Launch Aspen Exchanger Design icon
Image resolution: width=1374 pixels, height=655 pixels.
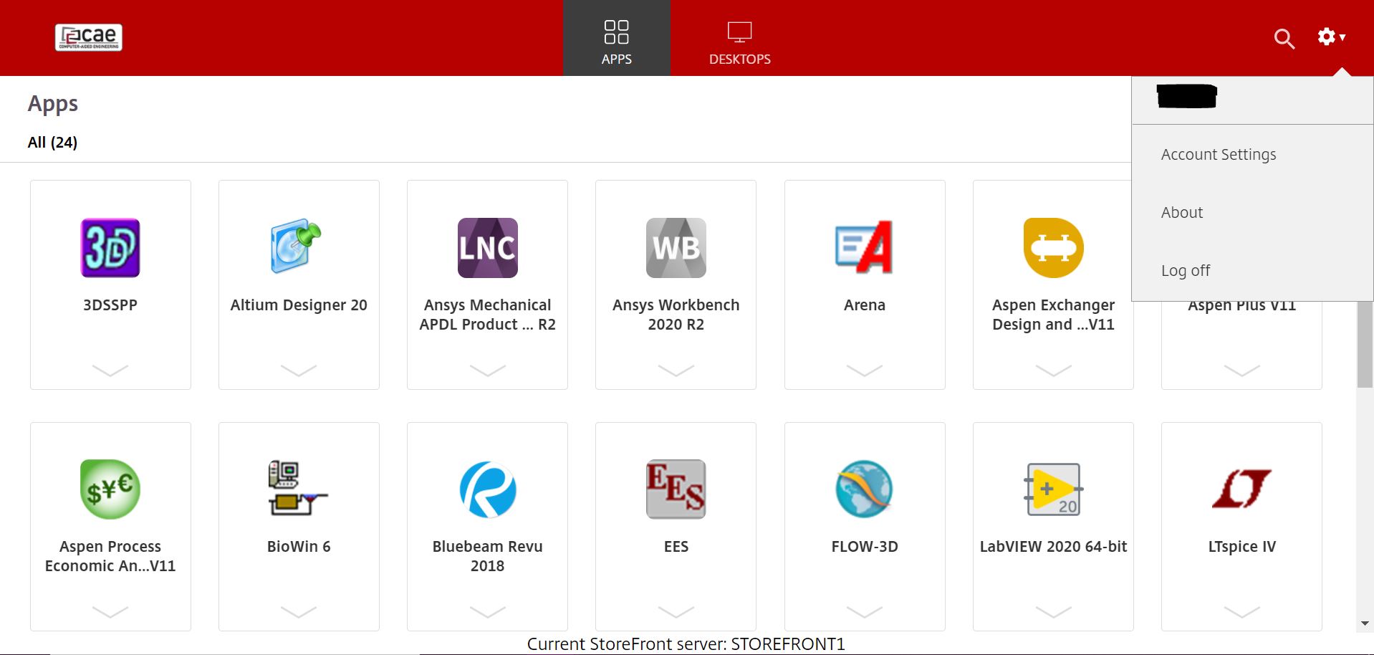coord(1053,248)
